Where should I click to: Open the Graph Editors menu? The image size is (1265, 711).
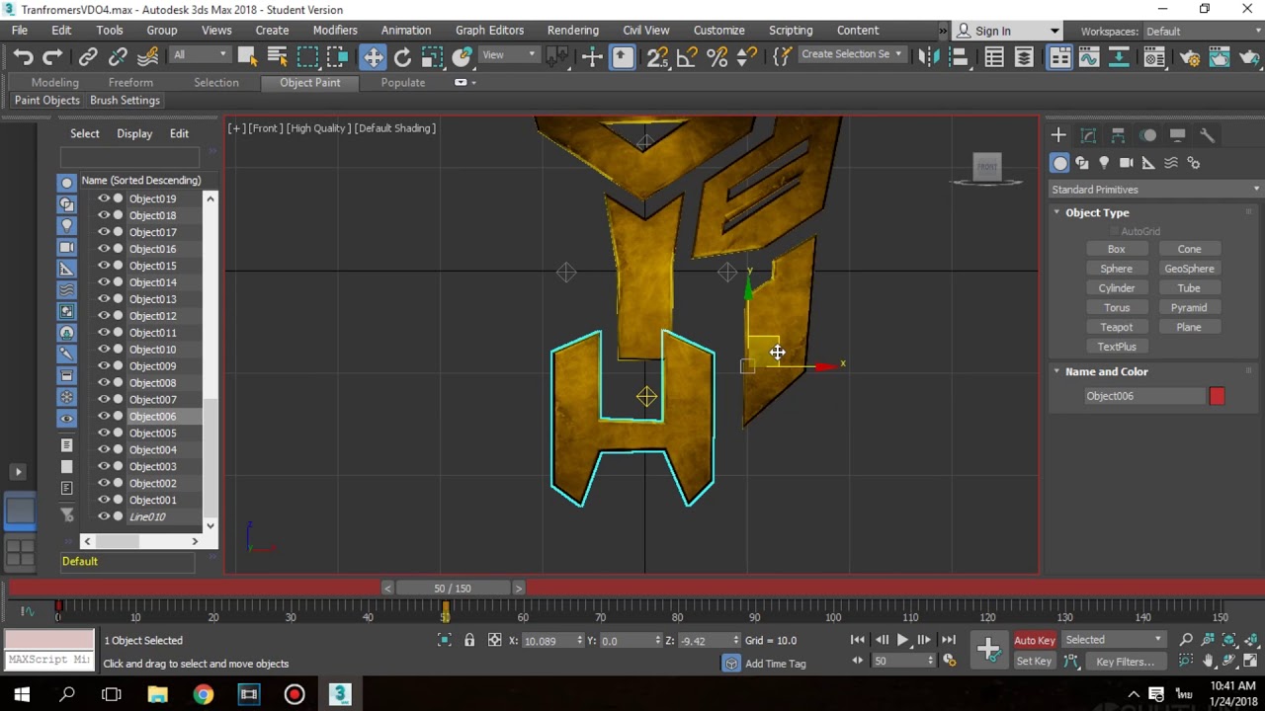489,31
